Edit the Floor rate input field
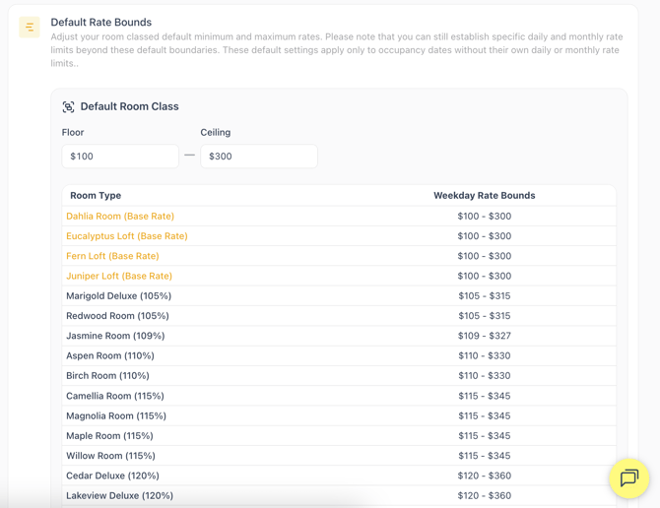This screenshot has height=508, width=660. pos(120,157)
